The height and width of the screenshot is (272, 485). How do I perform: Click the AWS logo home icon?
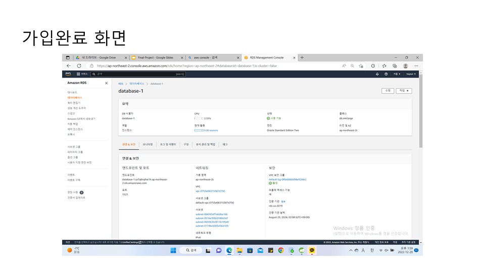tap(68, 74)
